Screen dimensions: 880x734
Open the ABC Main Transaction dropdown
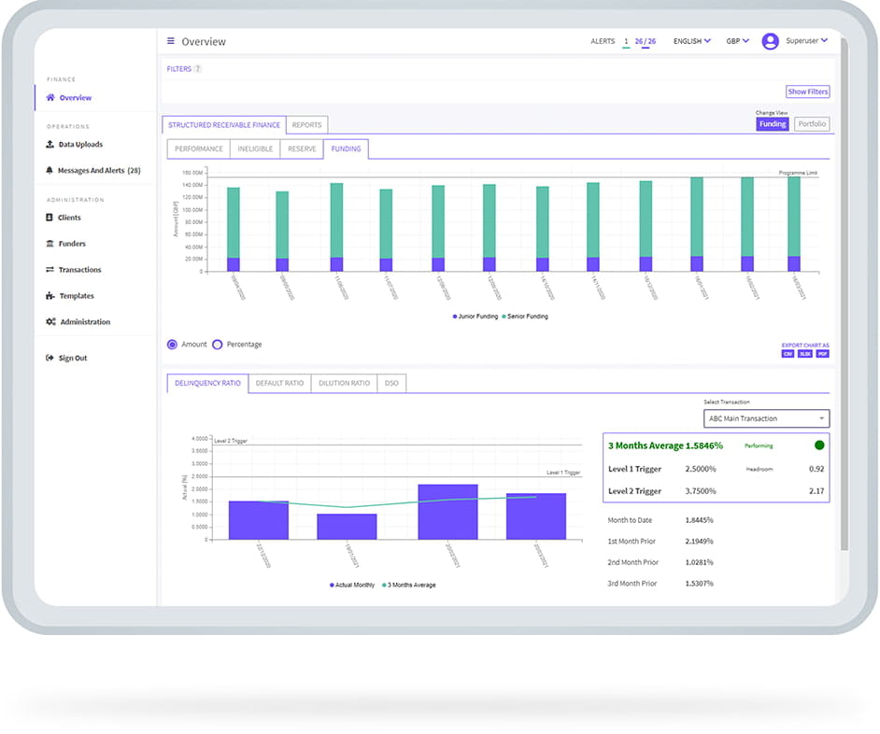point(767,418)
